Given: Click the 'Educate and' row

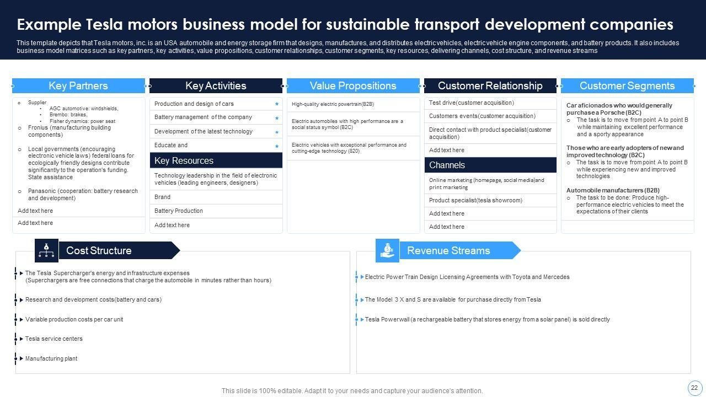Looking at the screenshot, I should click(x=216, y=146).
